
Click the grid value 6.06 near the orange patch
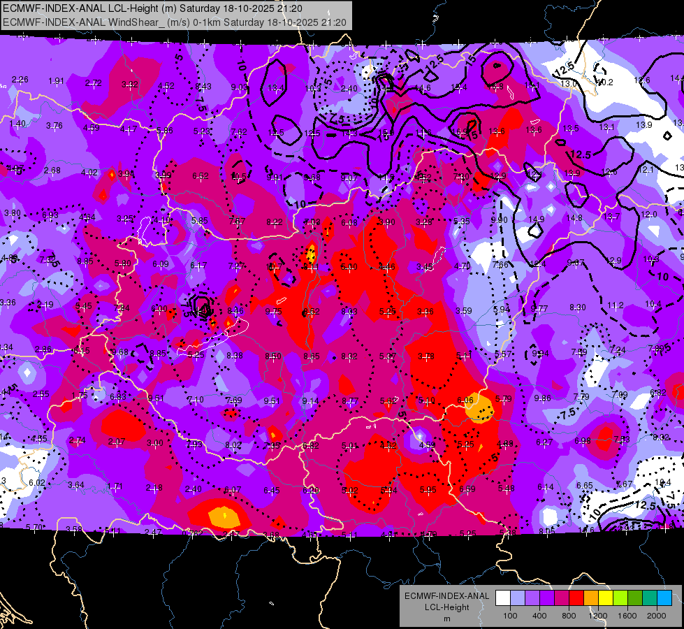[x=465, y=400]
